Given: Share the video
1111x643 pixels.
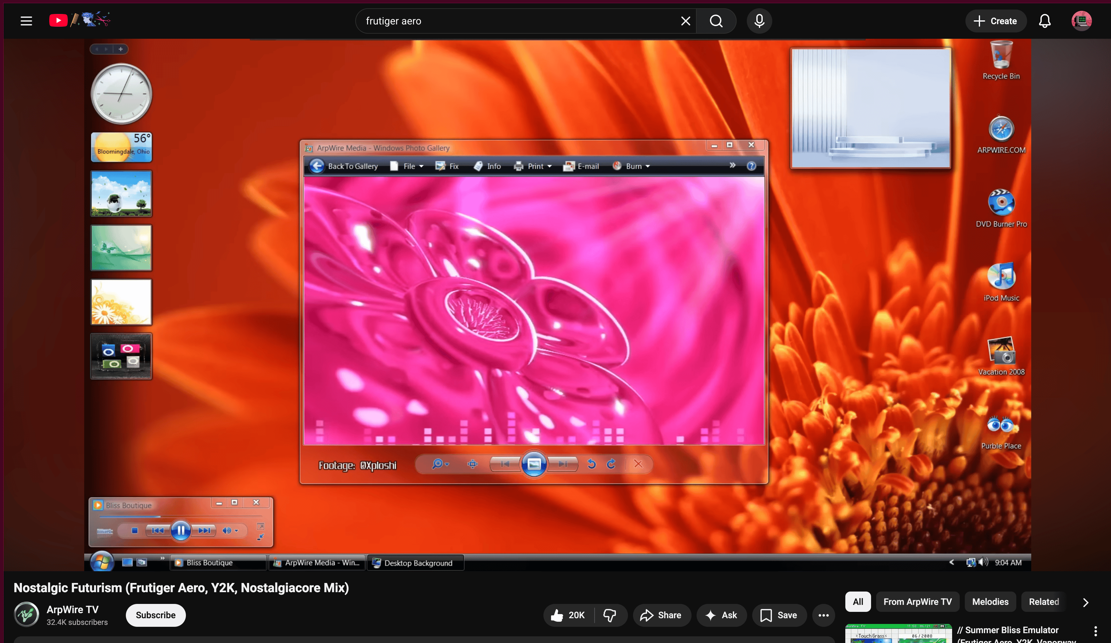Looking at the screenshot, I should pyautogui.click(x=661, y=615).
